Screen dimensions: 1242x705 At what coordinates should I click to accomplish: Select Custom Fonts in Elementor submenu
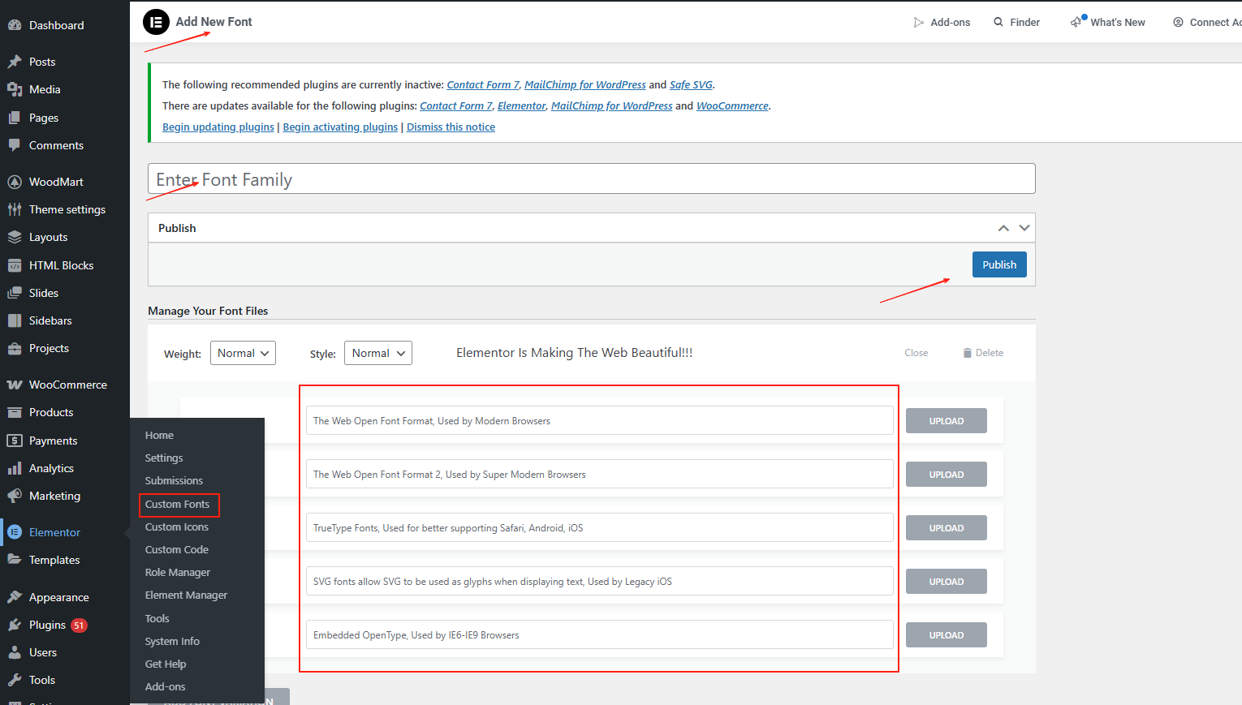[x=177, y=504]
